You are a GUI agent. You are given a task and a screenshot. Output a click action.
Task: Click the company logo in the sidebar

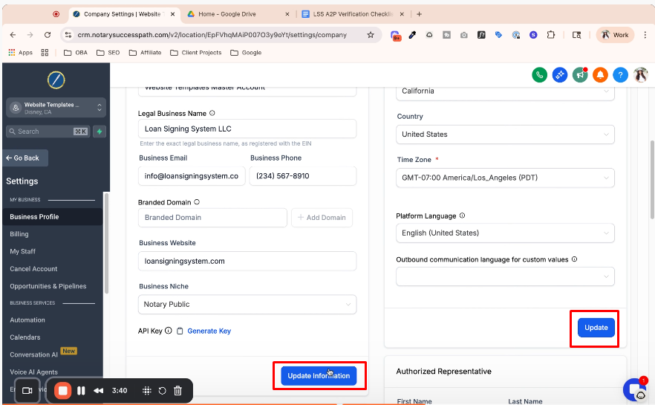[56, 80]
